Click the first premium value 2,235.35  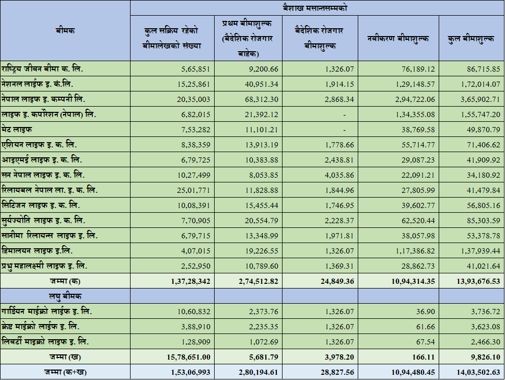click(x=263, y=327)
